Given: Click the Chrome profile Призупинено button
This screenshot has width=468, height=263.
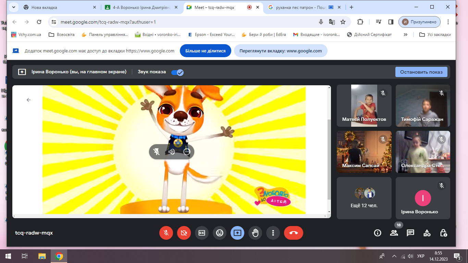Looking at the screenshot, I should click(420, 22).
